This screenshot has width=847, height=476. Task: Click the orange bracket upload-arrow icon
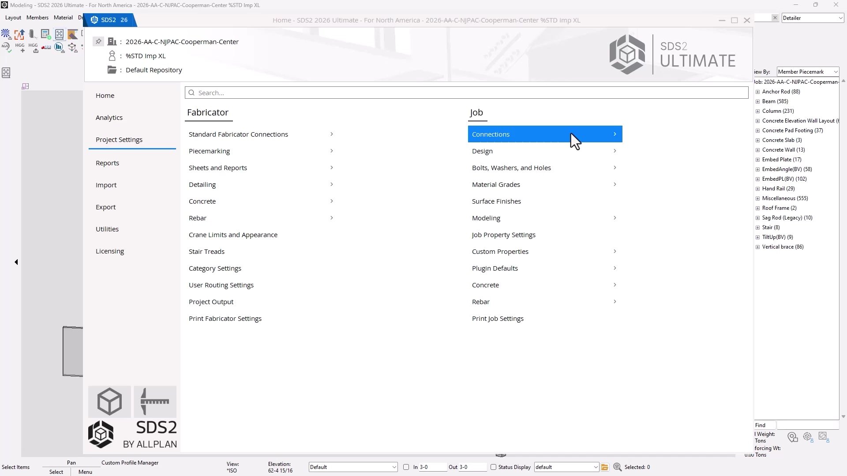[19, 34]
